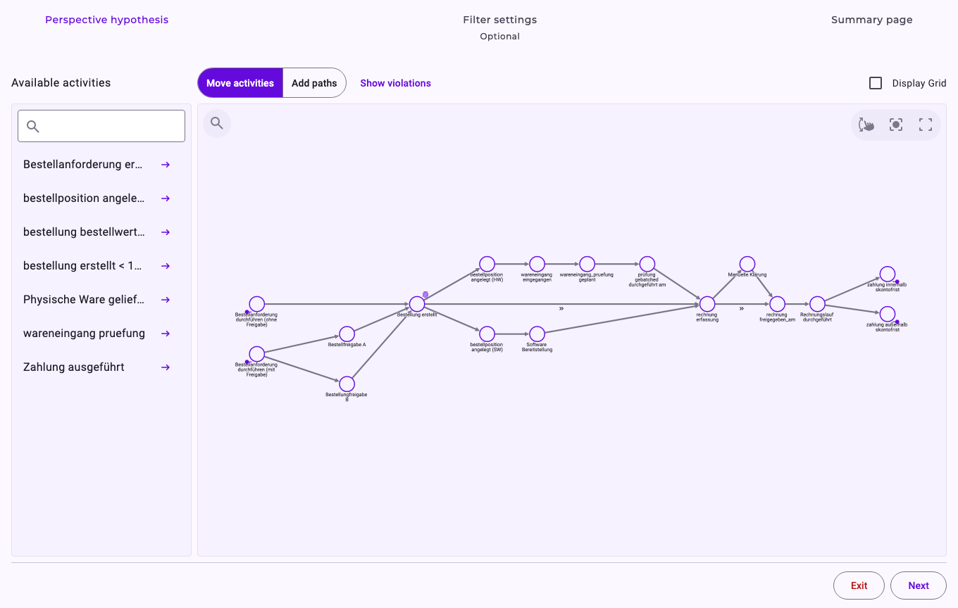Select the wareneingang eingegangen node
Image resolution: width=958 pixels, height=608 pixels.
point(537,264)
